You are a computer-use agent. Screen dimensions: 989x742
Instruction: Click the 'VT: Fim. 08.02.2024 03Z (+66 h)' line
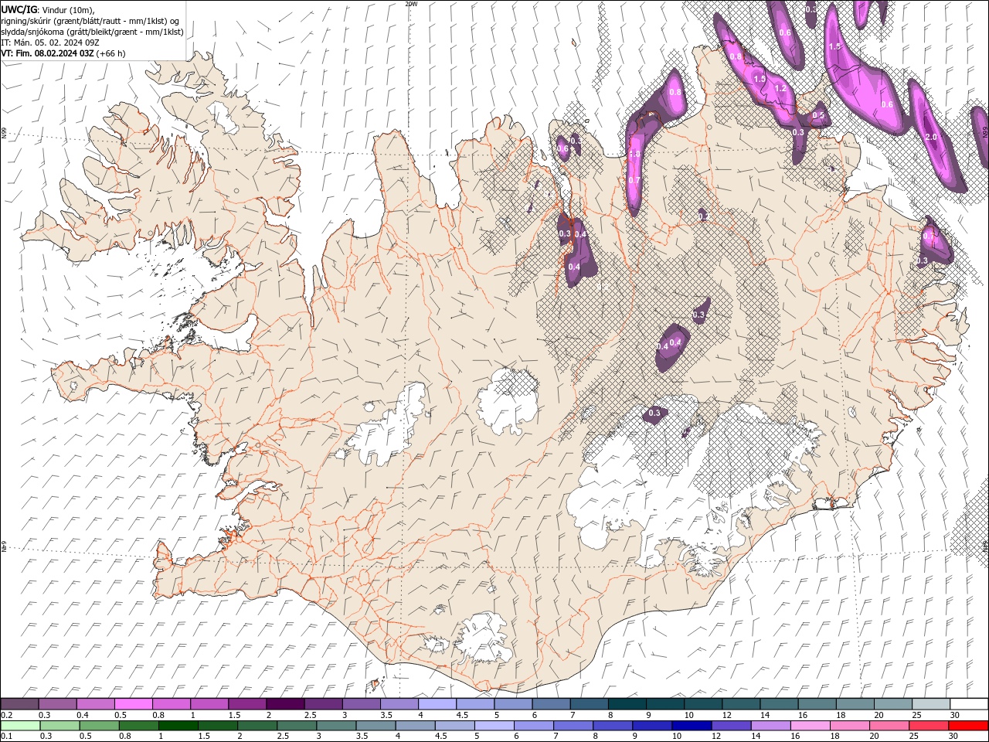(x=63, y=53)
